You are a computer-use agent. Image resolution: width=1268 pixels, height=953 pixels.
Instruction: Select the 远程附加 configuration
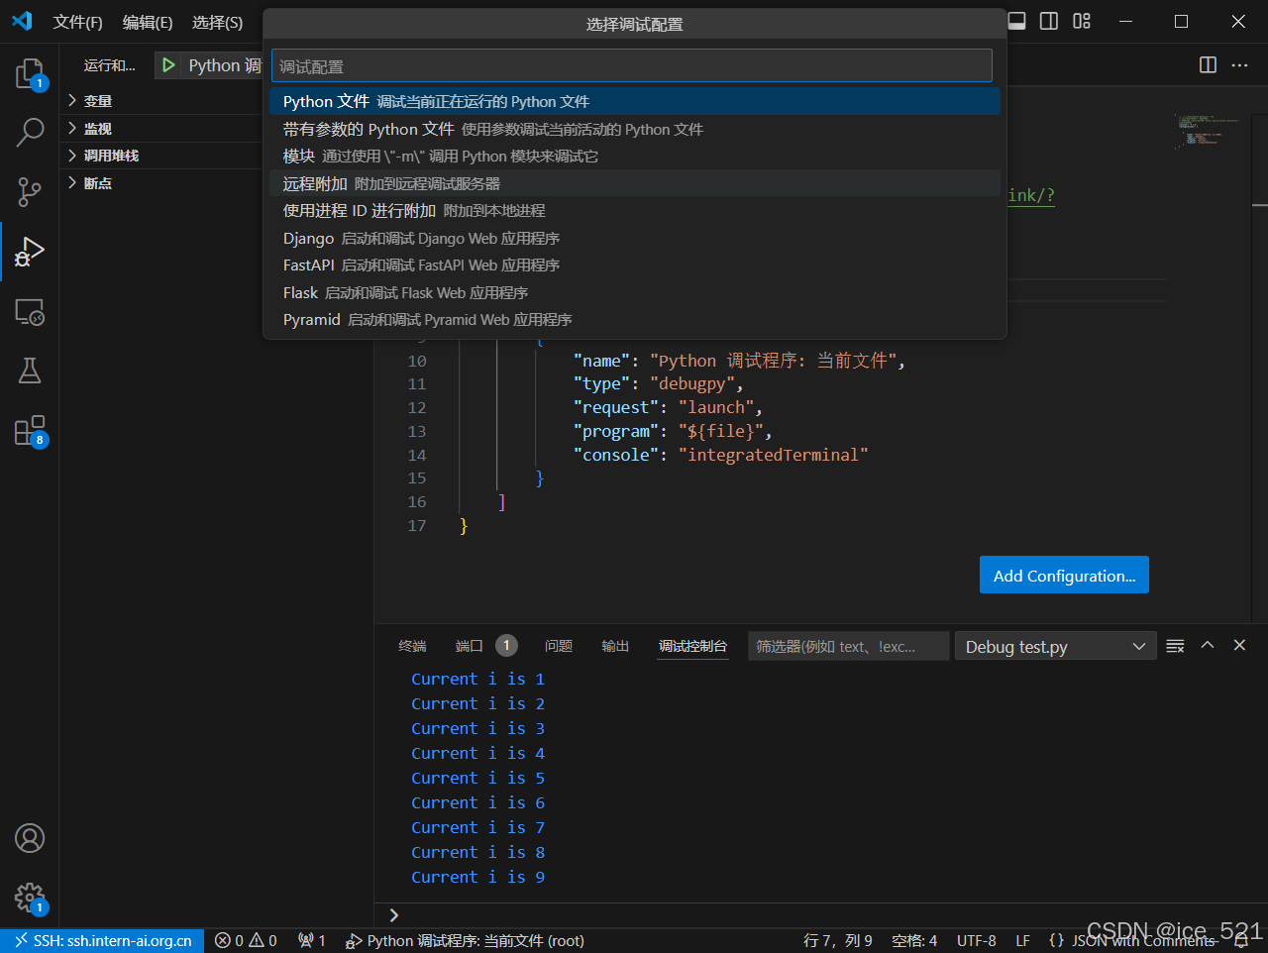click(635, 183)
